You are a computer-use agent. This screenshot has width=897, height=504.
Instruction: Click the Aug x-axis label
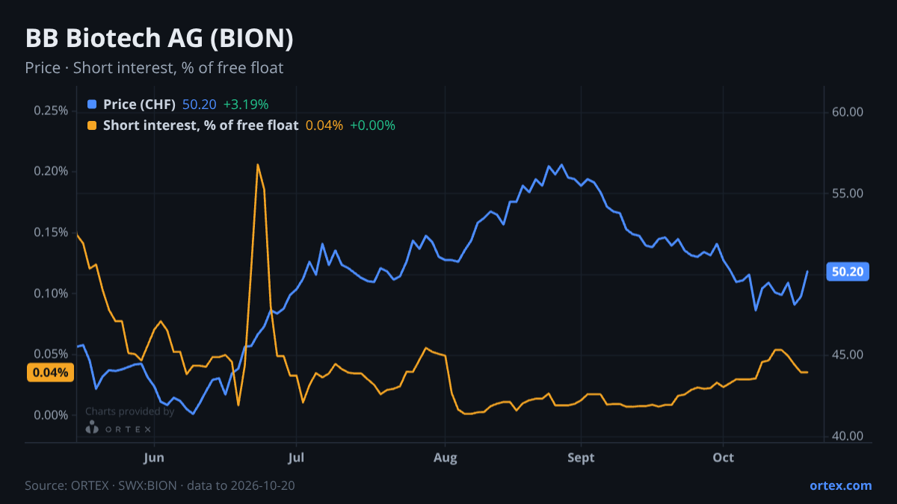point(445,458)
